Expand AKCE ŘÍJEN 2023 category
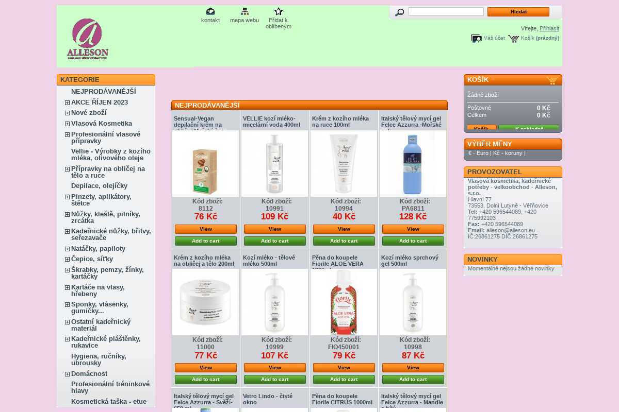 tap(67, 102)
